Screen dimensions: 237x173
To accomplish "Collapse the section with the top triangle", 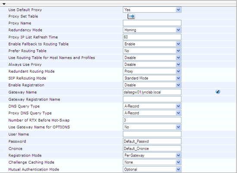I will tap(4, 4).
